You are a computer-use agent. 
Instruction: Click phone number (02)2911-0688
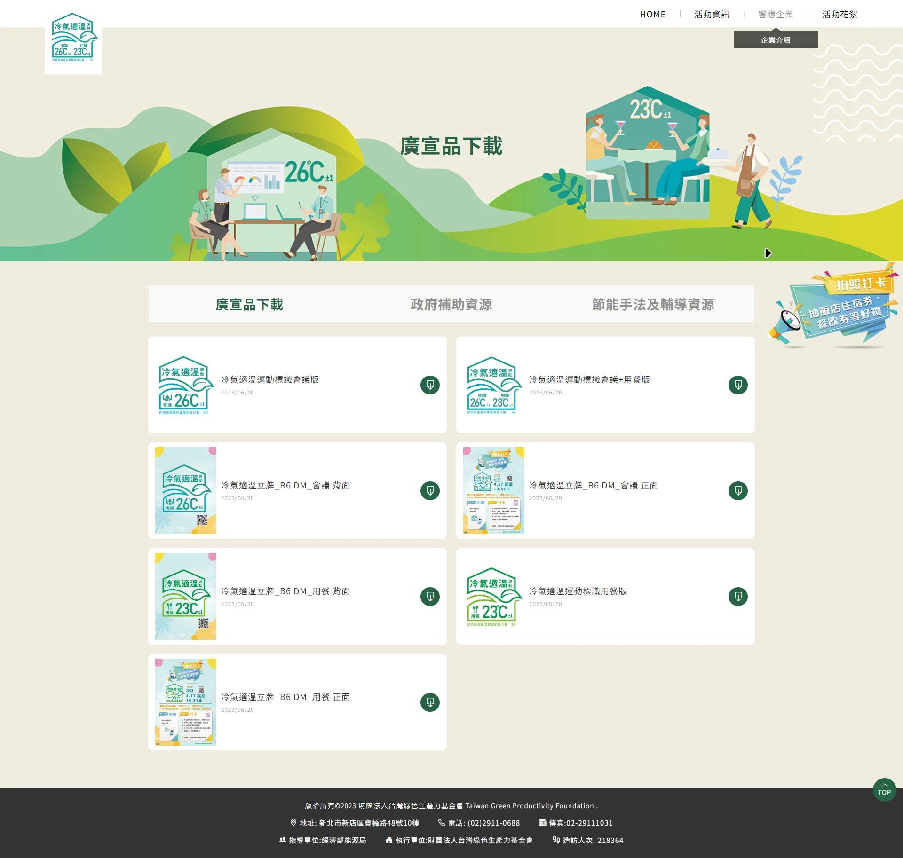(494, 823)
